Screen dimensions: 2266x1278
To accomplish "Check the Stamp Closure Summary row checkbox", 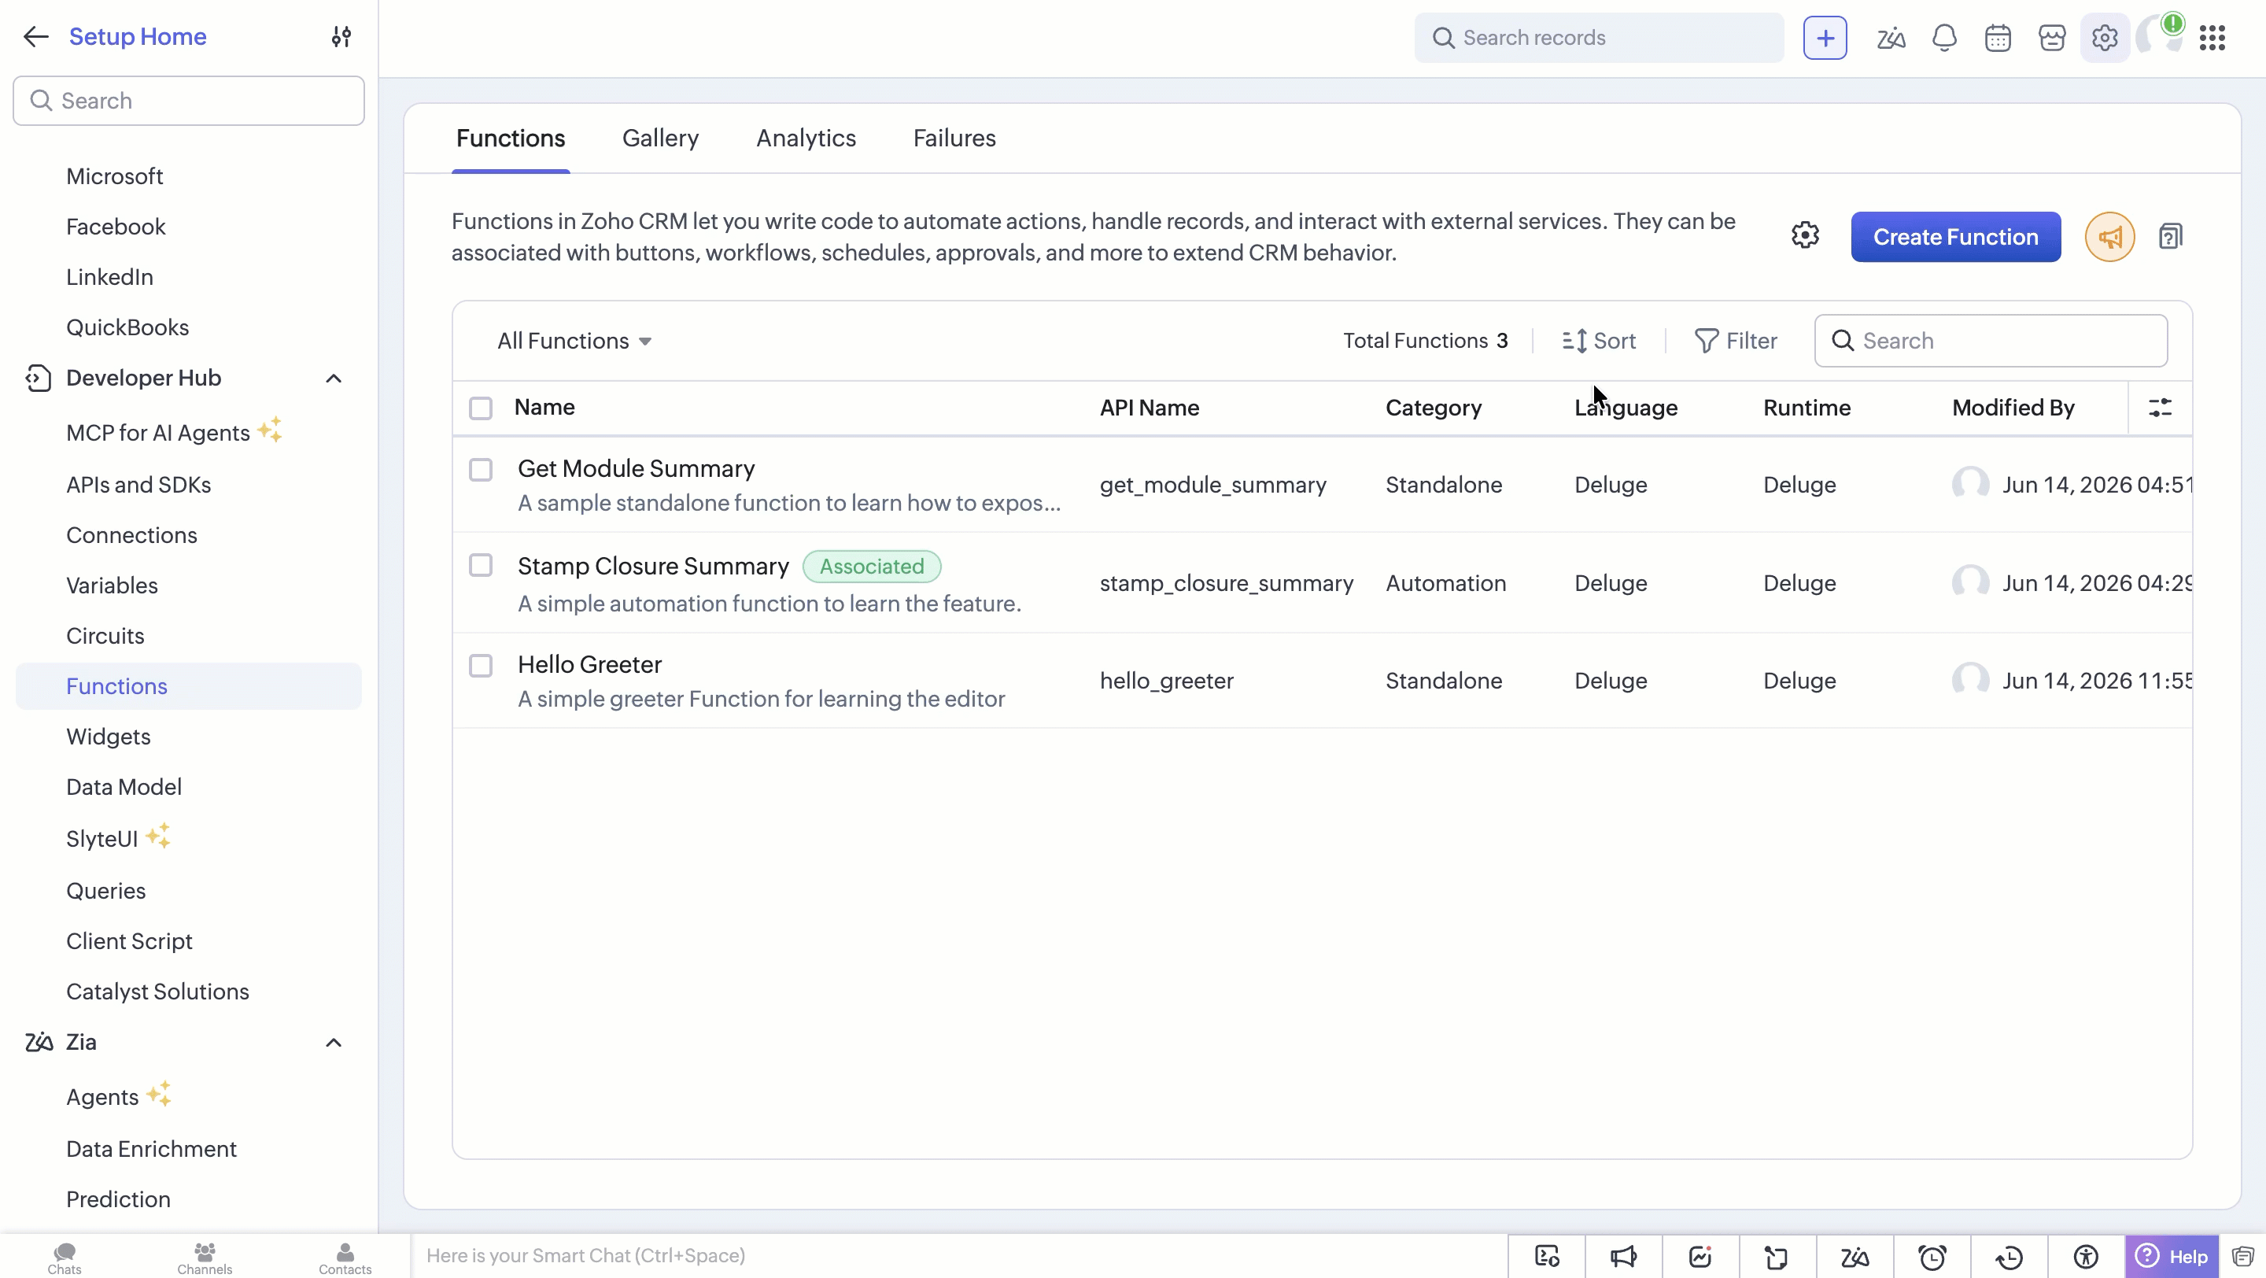I will [x=480, y=565].
